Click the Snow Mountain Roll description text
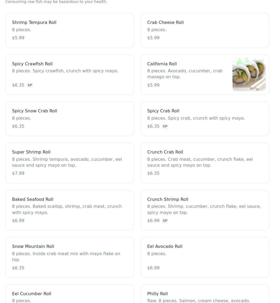Screen dimensions: 280x303 click(x=66, y=256)
